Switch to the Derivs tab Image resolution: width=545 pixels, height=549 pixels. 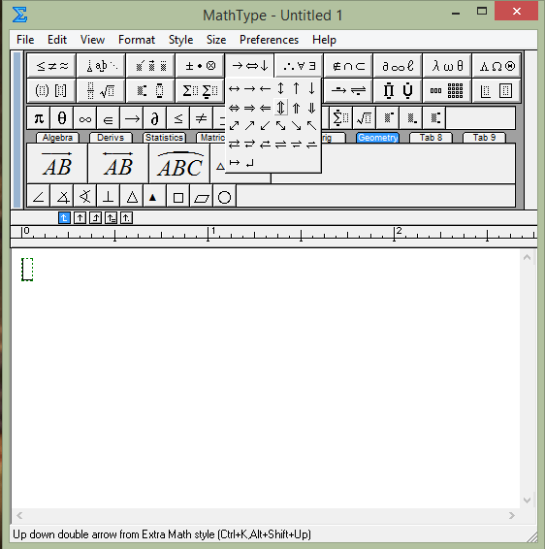coord(111,138)
